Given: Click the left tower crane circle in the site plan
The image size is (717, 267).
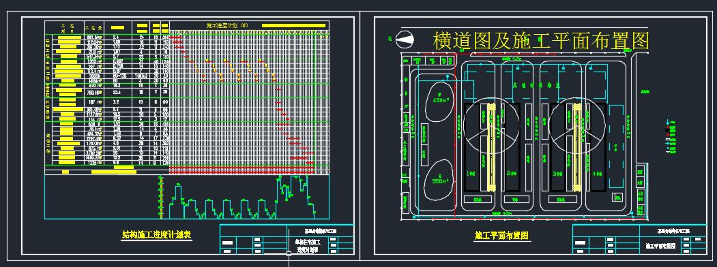Looking at the screenshot, I should [491, 125].
